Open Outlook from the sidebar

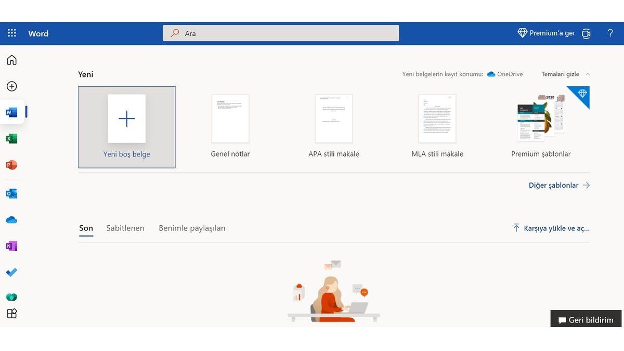tap(11, 193)
